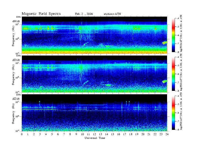Click inside the dZ/dt spectrogram plot
Viewport: 199px width, 154px height.
coord(94,113)
